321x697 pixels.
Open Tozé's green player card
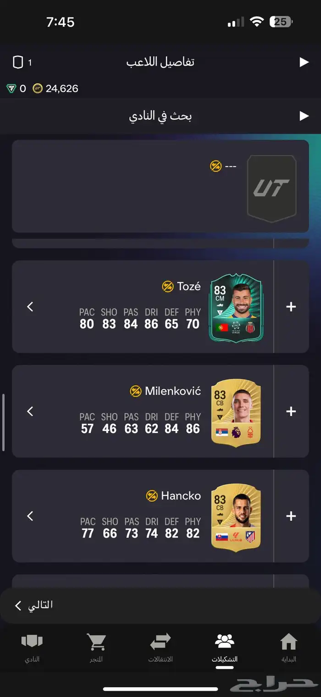236,308
